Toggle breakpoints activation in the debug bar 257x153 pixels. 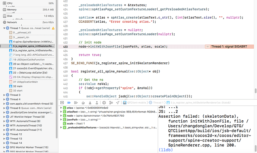point(69,102)
